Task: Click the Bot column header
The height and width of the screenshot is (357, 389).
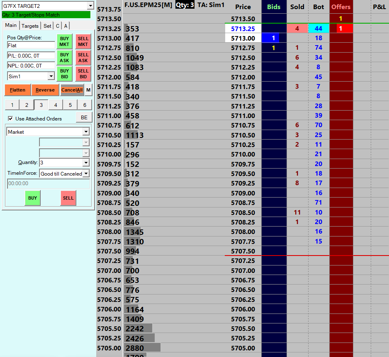Action: tap(318, 7)
